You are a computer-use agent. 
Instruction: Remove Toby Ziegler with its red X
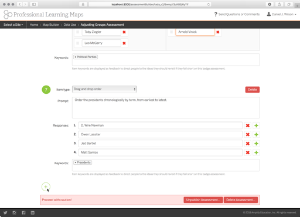(124, 32)
